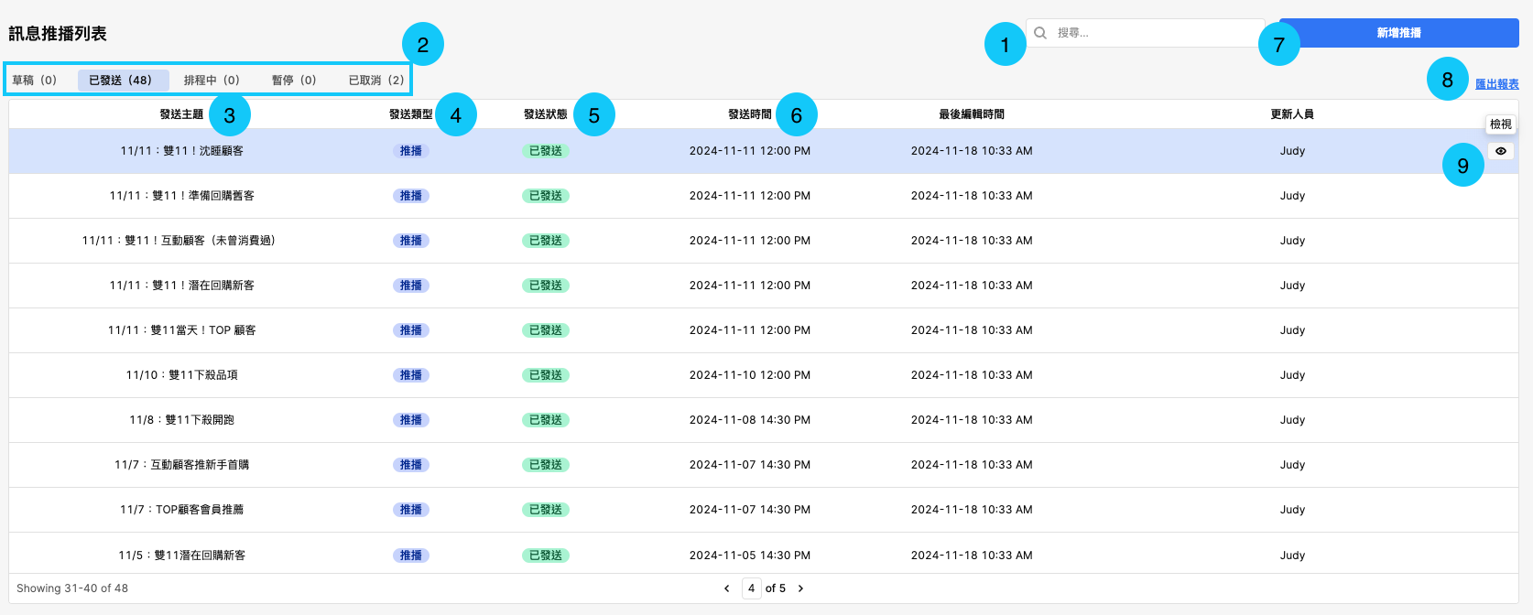This screenshot has height=615, width=1533.
Task: Sort by the 發送時間 column header
Action: 749,114
